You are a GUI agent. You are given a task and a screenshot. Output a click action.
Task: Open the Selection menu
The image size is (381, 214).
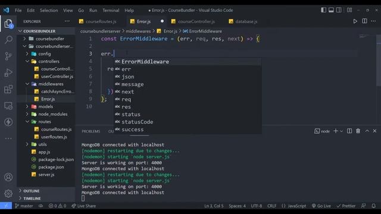pos(49,10)
